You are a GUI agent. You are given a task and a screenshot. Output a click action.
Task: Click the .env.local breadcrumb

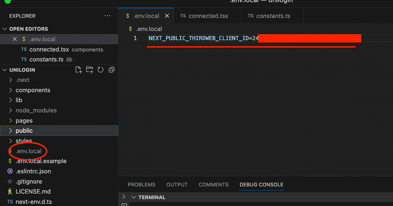149,29
